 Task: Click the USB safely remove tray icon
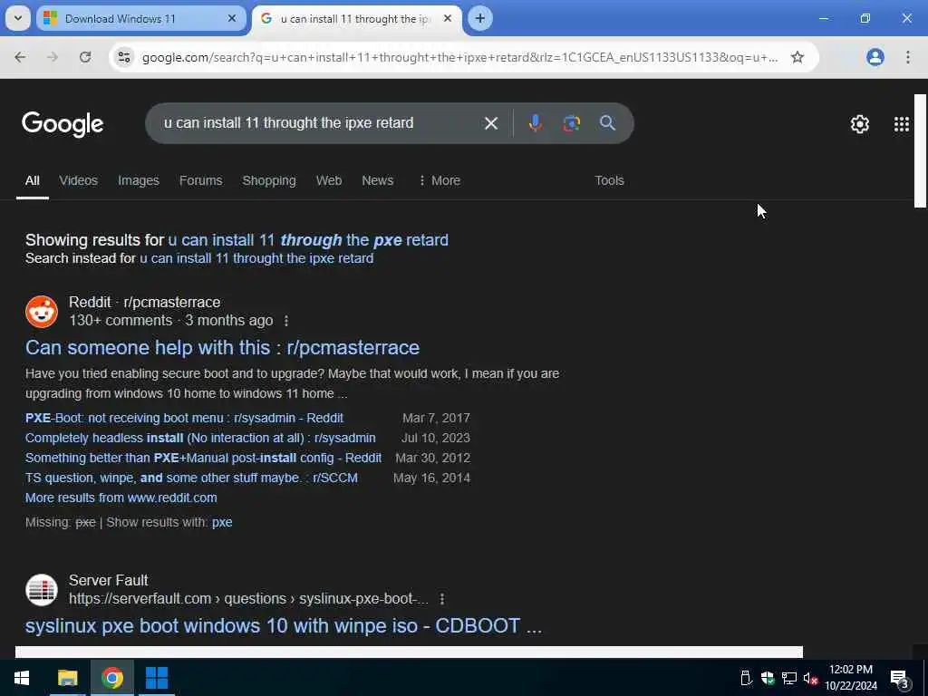coord(746,678)
